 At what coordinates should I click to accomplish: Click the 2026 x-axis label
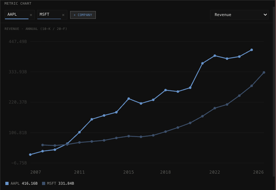click(x=259, y=172)
